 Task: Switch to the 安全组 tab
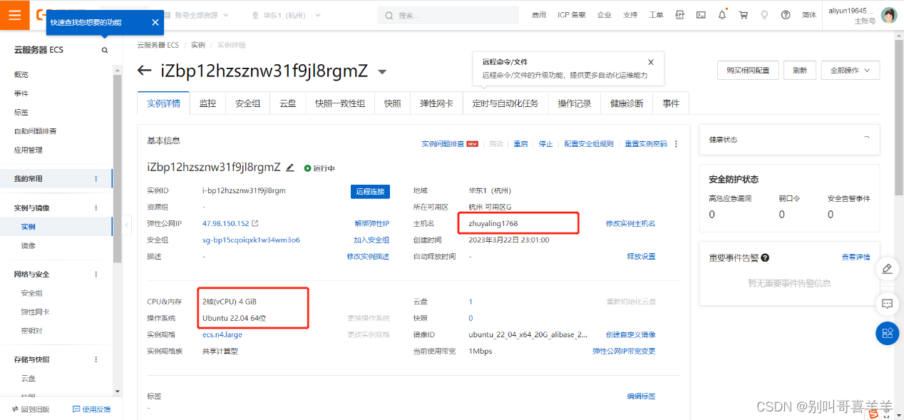click(x=247, y=103)
